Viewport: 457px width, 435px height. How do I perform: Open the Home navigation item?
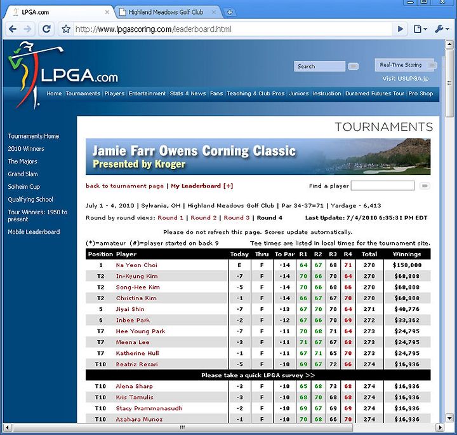point(54,93)
